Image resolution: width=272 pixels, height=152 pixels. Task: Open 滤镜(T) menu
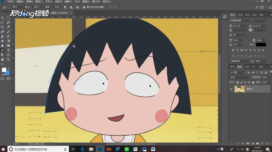click(68, 1)
